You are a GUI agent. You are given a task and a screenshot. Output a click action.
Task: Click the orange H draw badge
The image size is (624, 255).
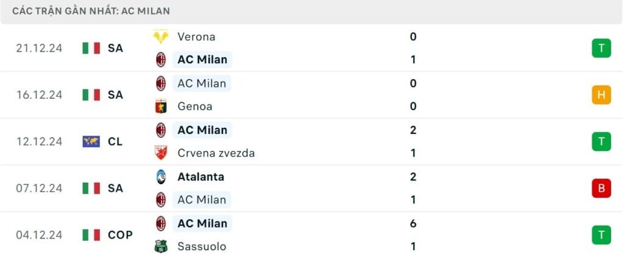point(601,94)
